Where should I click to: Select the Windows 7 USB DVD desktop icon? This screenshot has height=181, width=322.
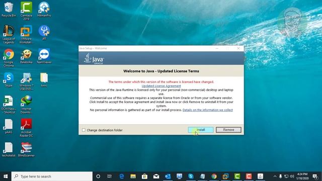[26, 81]
